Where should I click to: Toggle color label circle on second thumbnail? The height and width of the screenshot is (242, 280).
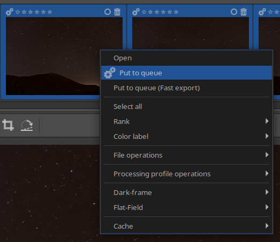pyautogui.click(x=234, y=12)
